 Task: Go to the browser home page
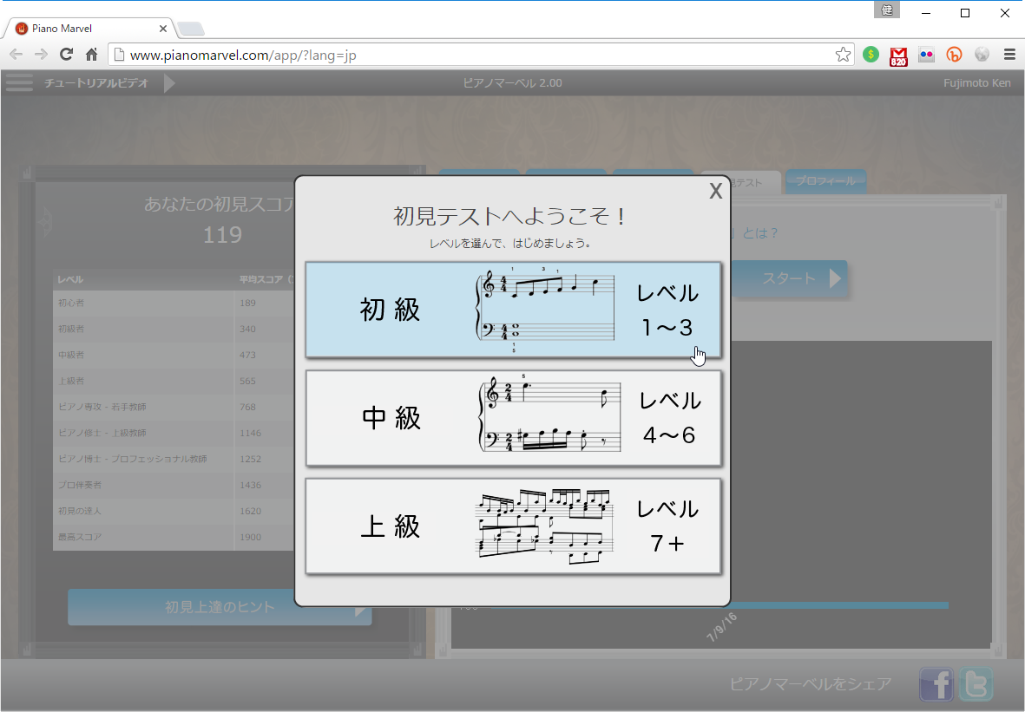[91, 55]
